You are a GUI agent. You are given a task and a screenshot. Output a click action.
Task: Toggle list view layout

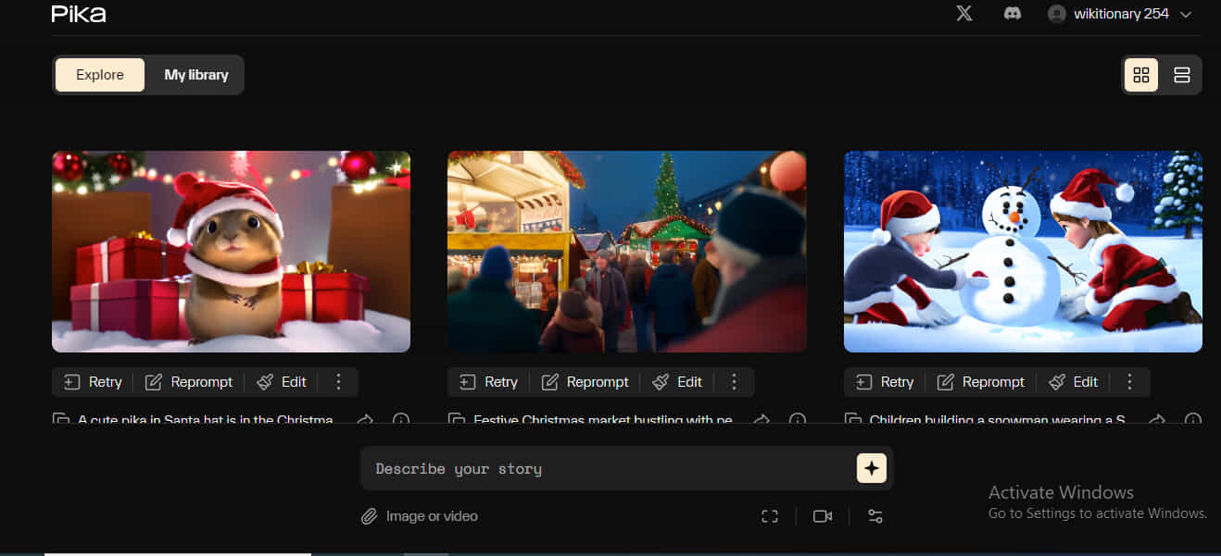coord(1182,75)
